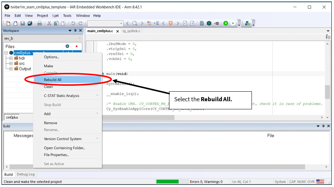Choose Clean in the context menu
334x187 pixels.
pos(68,87)
